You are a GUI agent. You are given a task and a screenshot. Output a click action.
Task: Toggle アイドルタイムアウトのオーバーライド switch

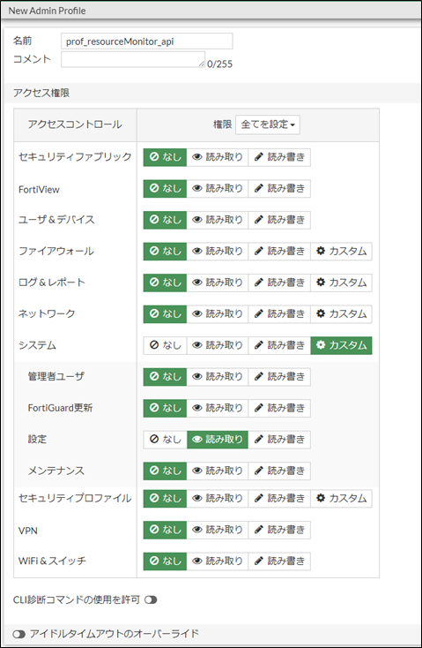[x=19, y=634]
